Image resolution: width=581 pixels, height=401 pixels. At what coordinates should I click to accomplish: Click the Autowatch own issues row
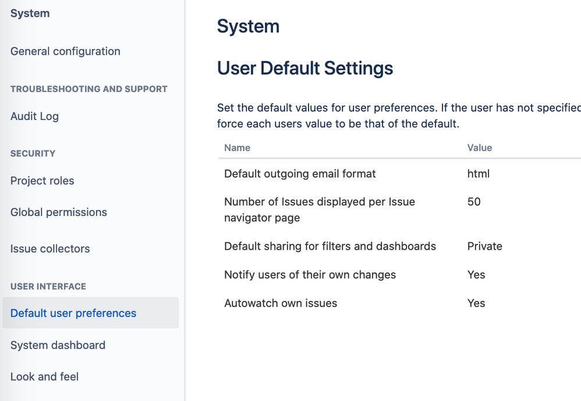pos(281,303)
